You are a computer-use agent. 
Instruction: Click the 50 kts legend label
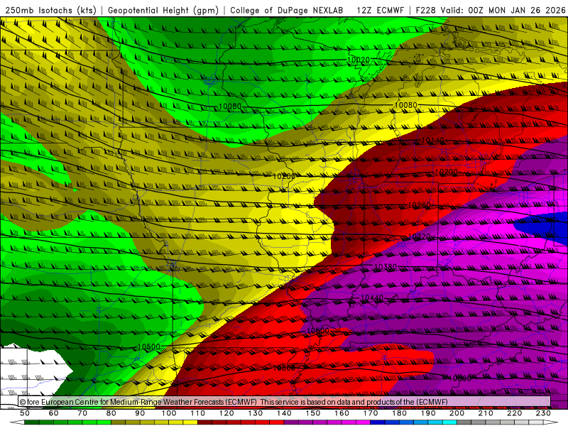(25, 413)
